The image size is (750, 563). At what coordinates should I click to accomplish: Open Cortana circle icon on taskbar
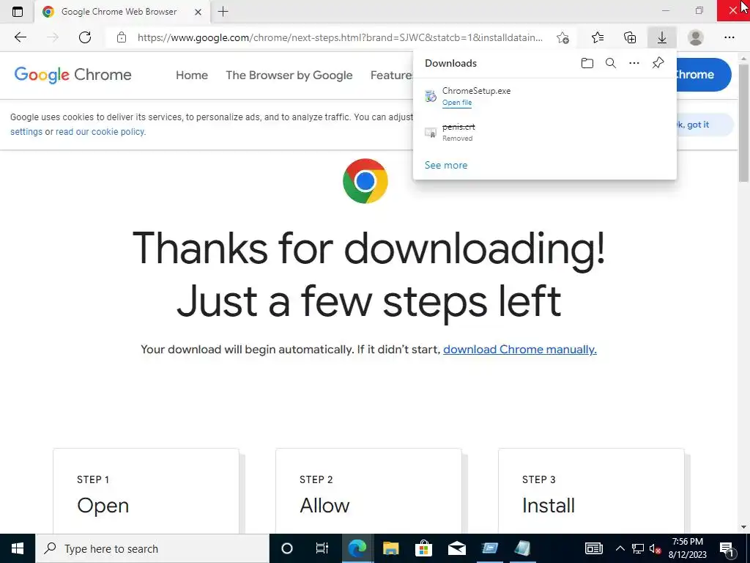pos(287,548)
